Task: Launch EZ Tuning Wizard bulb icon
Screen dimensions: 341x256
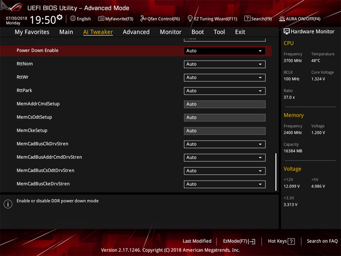Action: [190, 18]
